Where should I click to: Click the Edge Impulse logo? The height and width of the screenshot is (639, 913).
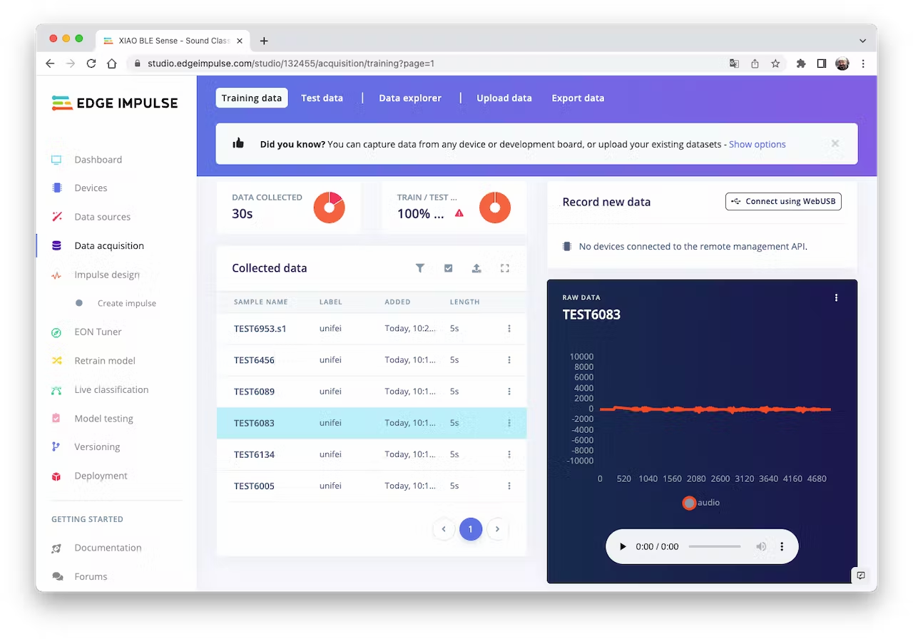click(x=115, y=103)
